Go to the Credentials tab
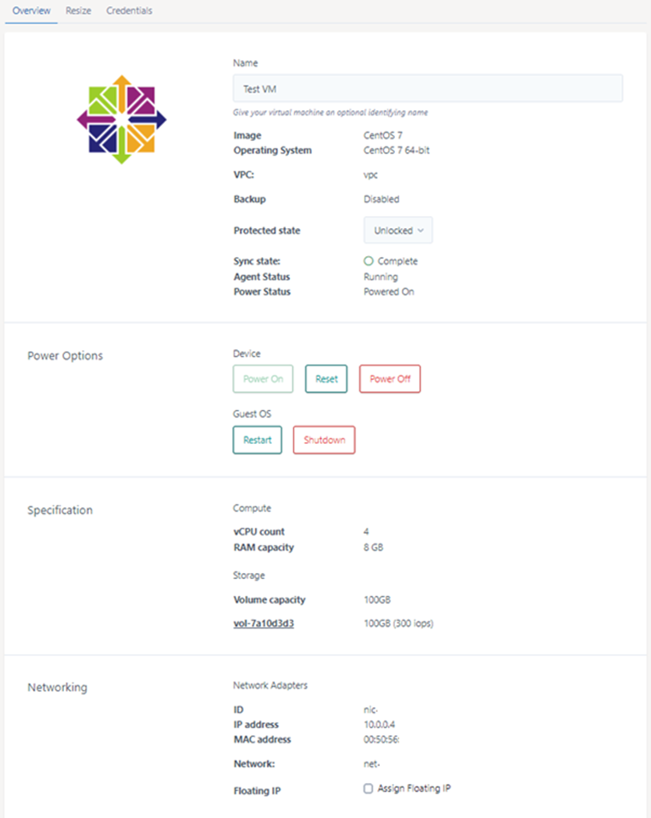651x818 pixels. tap(130, 11)
